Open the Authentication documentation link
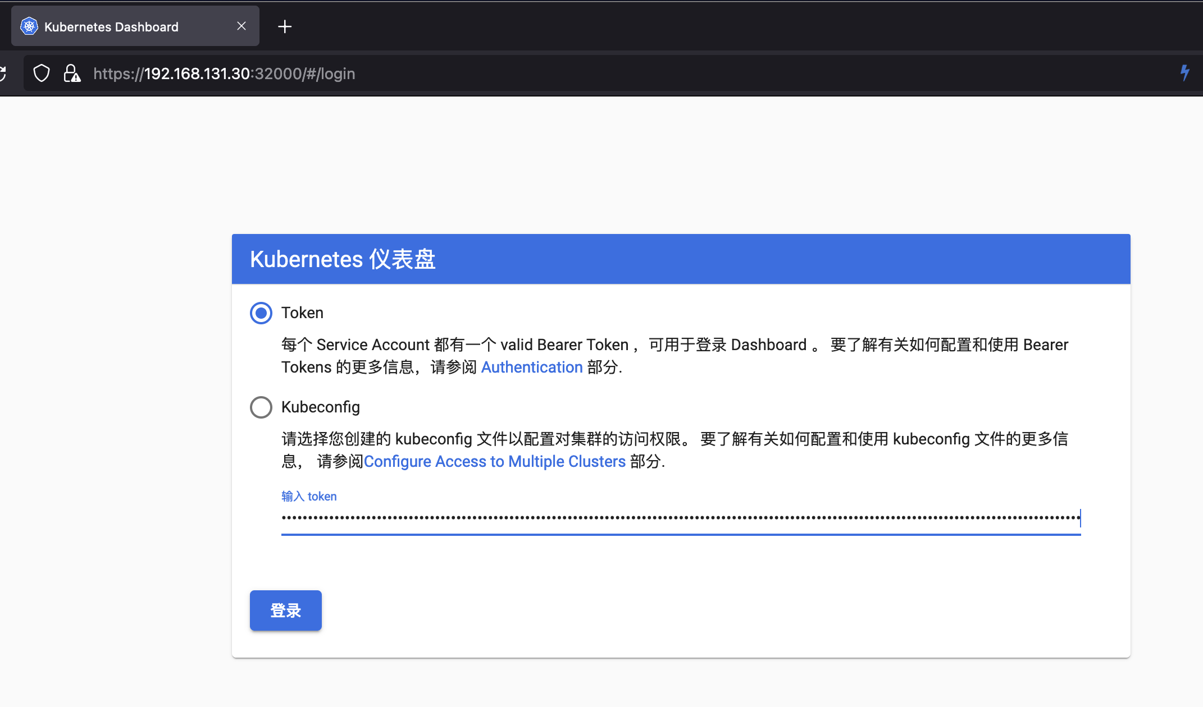The height and width of the screenshot is (707, 1203). pyautogui.click(x=531, y=368)
